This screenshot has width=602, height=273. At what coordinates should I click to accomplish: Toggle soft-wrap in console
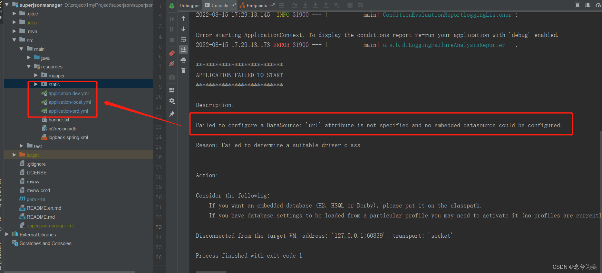tap(183, 40)
